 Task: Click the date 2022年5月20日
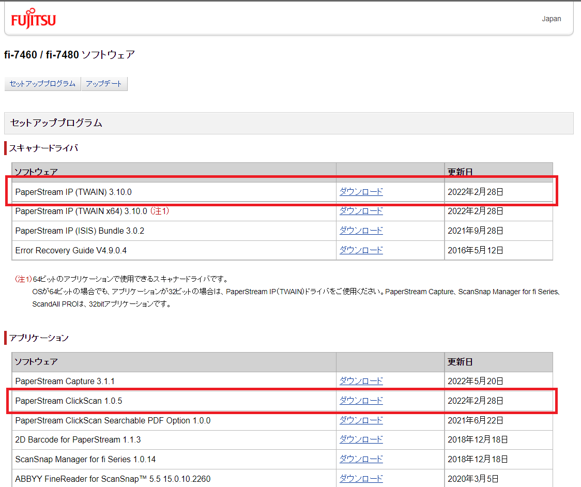point(476,382)
